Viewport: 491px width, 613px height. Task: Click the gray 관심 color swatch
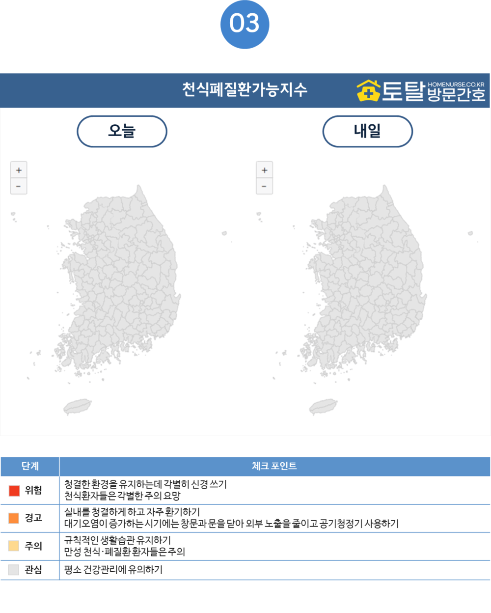click(14, 570)
